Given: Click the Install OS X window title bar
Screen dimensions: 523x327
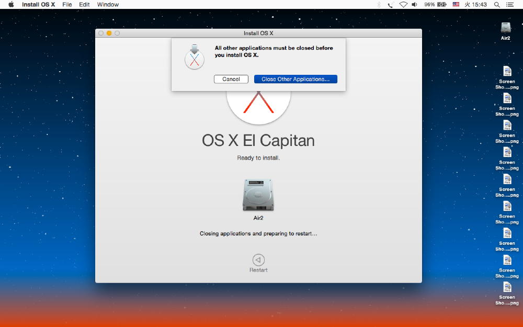Looking at the screenshot, I should [258, 33].
